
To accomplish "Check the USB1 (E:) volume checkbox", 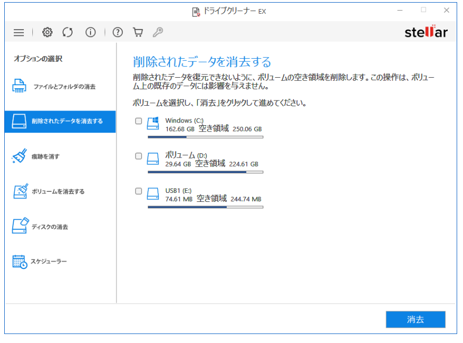I will [x=138, y=191].
